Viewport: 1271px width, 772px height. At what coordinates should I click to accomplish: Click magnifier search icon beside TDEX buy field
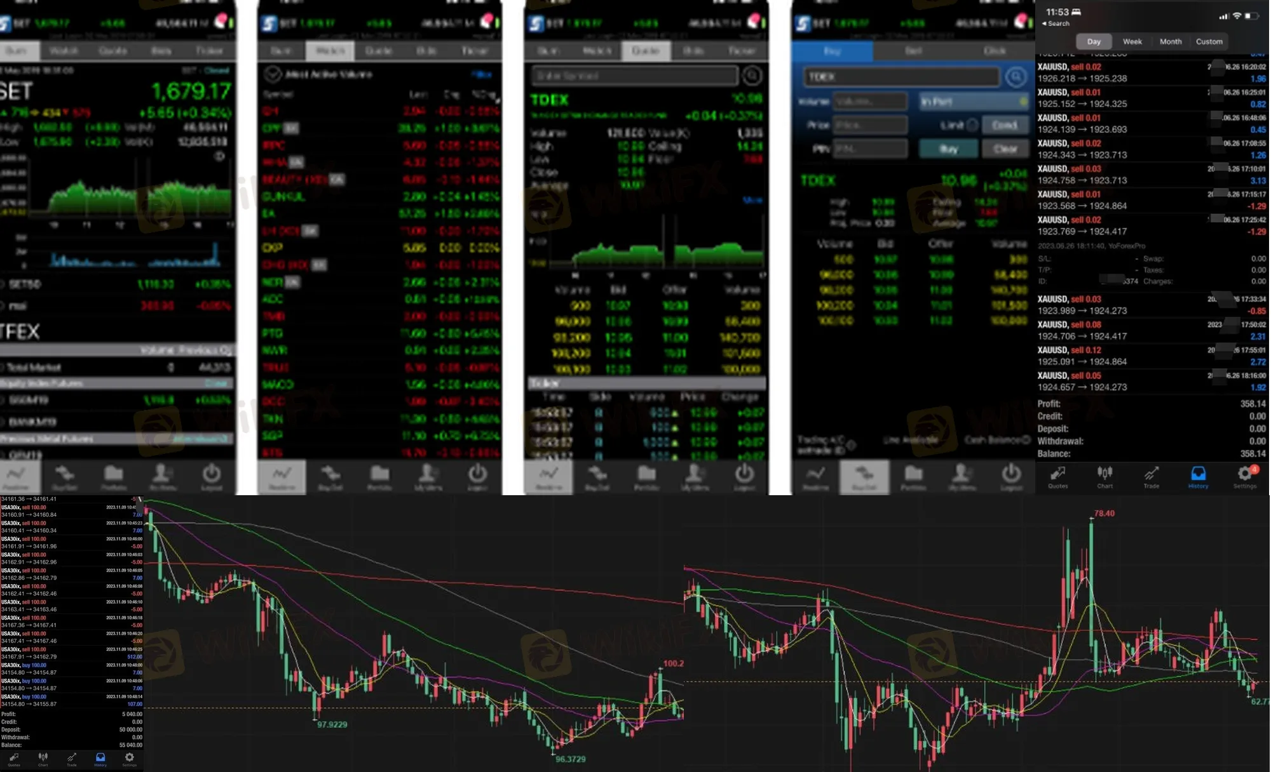(1016, 77)
